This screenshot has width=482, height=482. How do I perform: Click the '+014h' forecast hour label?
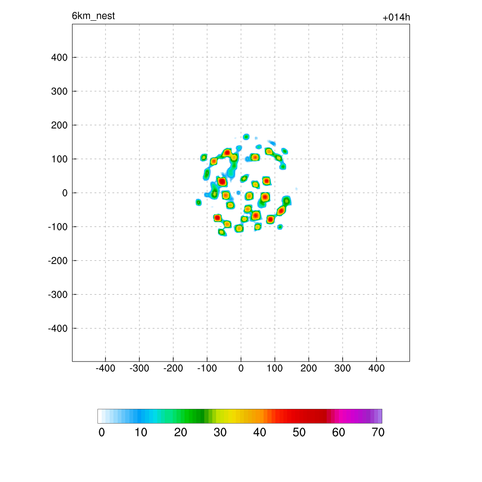[x=396, y=17]
